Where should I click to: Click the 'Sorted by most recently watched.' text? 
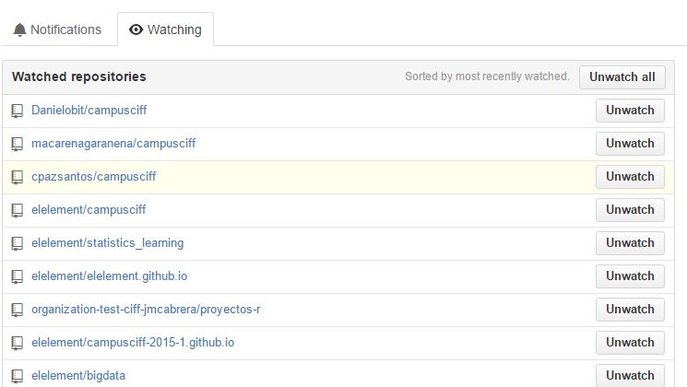pyautogui.click(x=487, y=76)
